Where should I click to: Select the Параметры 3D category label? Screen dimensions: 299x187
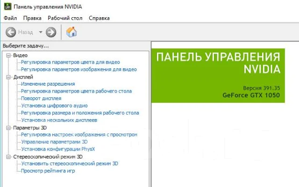coord(30,128)
